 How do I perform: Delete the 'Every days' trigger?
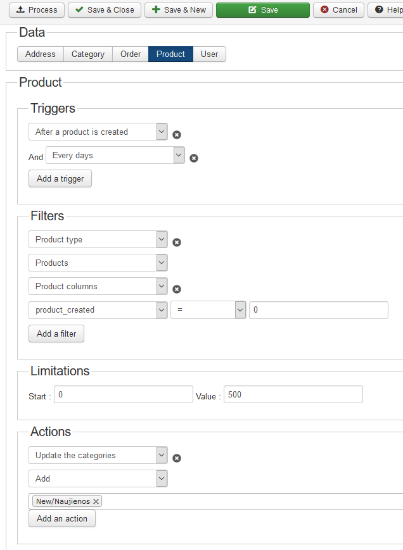click(x=194, y=158)
